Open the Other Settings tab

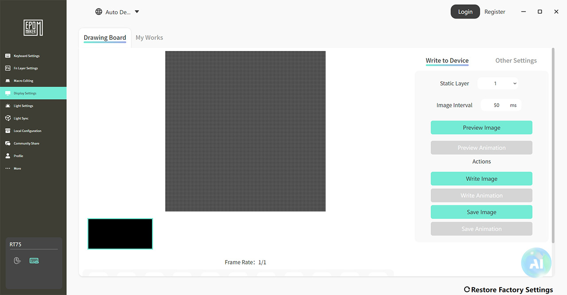[x=516, y=61]
